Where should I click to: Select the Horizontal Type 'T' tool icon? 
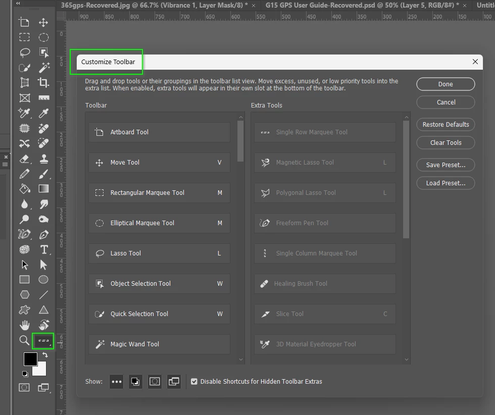point(44,249)
